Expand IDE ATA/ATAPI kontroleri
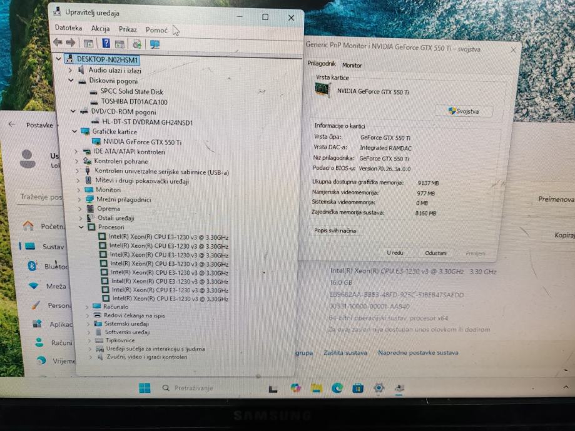This screenshot has width=575, height=431. (x=76, y=151)
